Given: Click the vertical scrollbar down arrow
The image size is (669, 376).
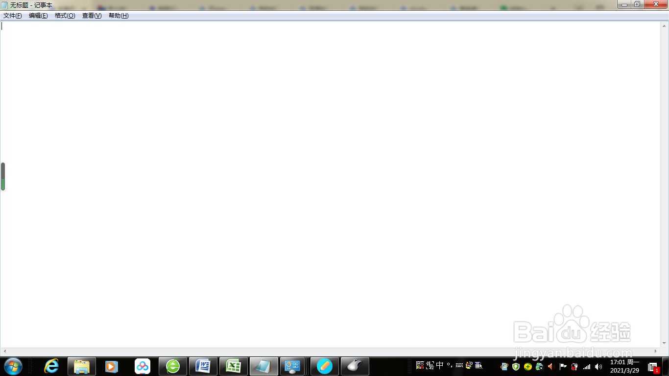Looking at the screenshot, I should coord(665,343).
